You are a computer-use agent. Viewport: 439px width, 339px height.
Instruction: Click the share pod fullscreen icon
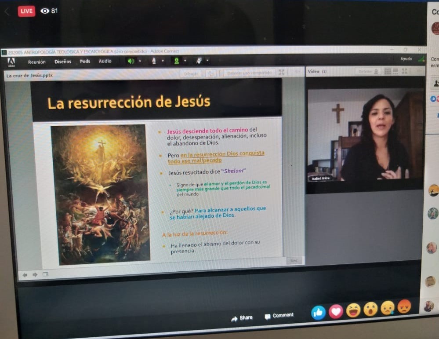[x=281, y=72]
